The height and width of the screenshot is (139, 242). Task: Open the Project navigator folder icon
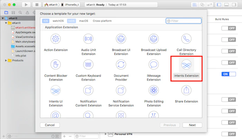pos(6,13)
